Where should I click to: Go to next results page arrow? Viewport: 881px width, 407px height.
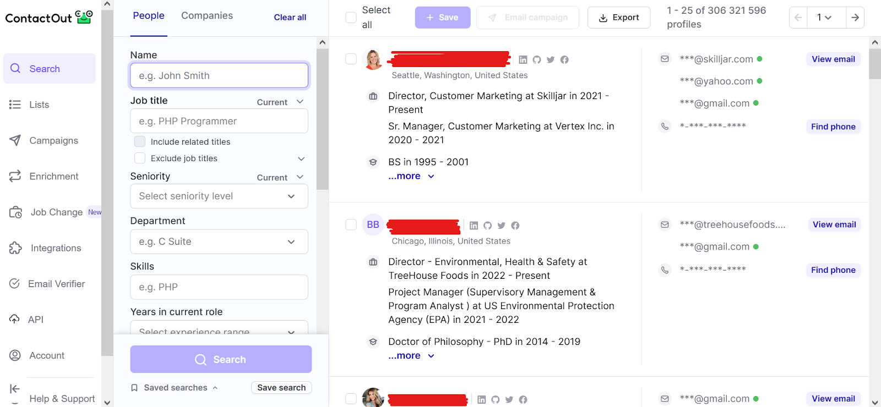pos(855,18)
